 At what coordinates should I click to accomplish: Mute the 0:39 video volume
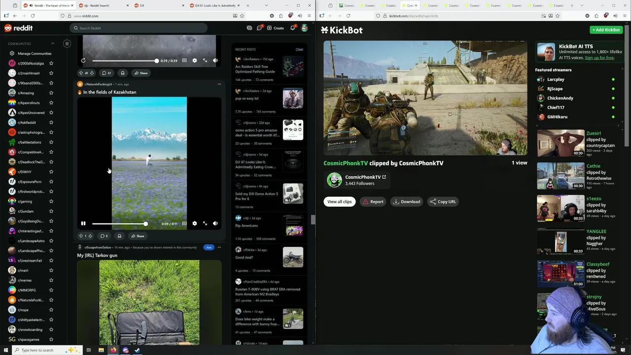pyautogui.click(x=215, y=61)
